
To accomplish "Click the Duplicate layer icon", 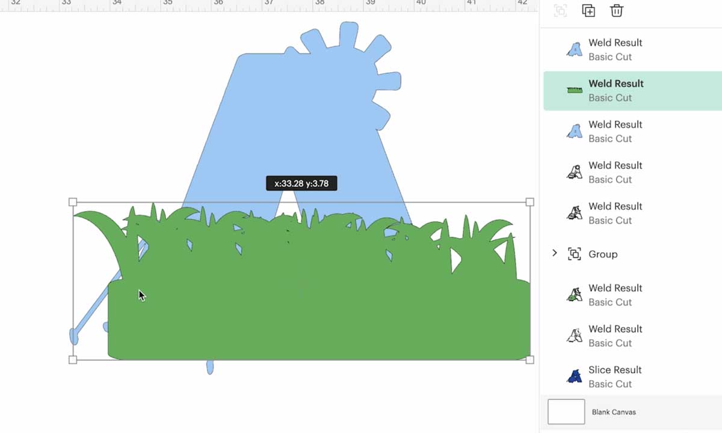I will (x=588, y=10).
